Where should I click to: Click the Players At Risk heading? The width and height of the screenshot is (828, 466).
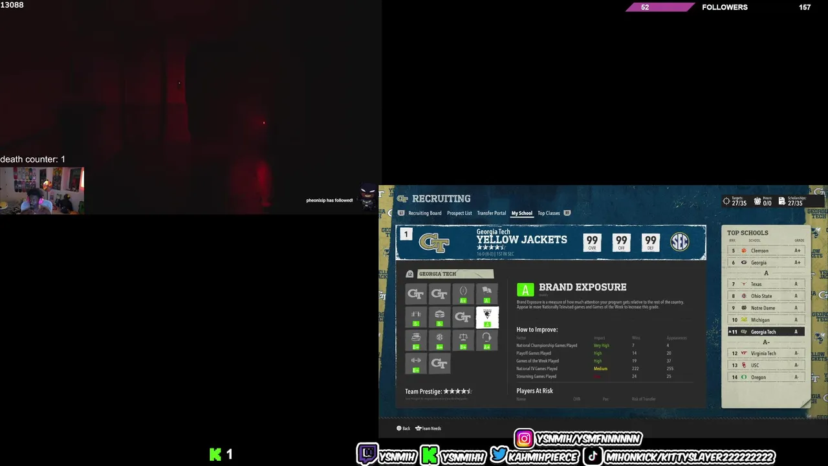534,391
